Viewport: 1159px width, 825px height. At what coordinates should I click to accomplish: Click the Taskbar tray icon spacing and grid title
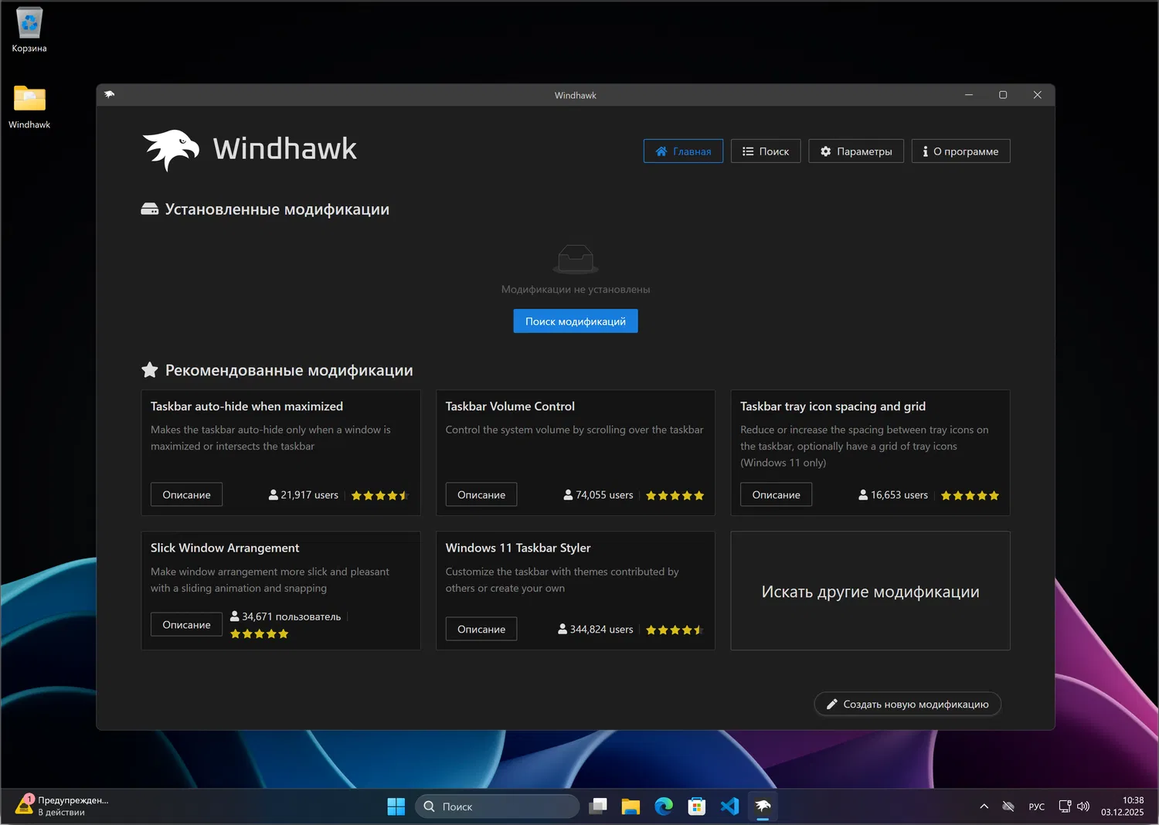pyautogui.click(x=833, y=406)
